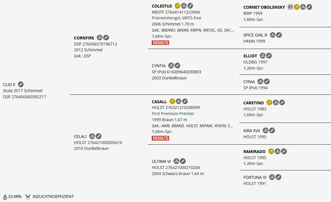
Task: Open the pedigree tree icon for ELLIOT
Action: [263, 56]
